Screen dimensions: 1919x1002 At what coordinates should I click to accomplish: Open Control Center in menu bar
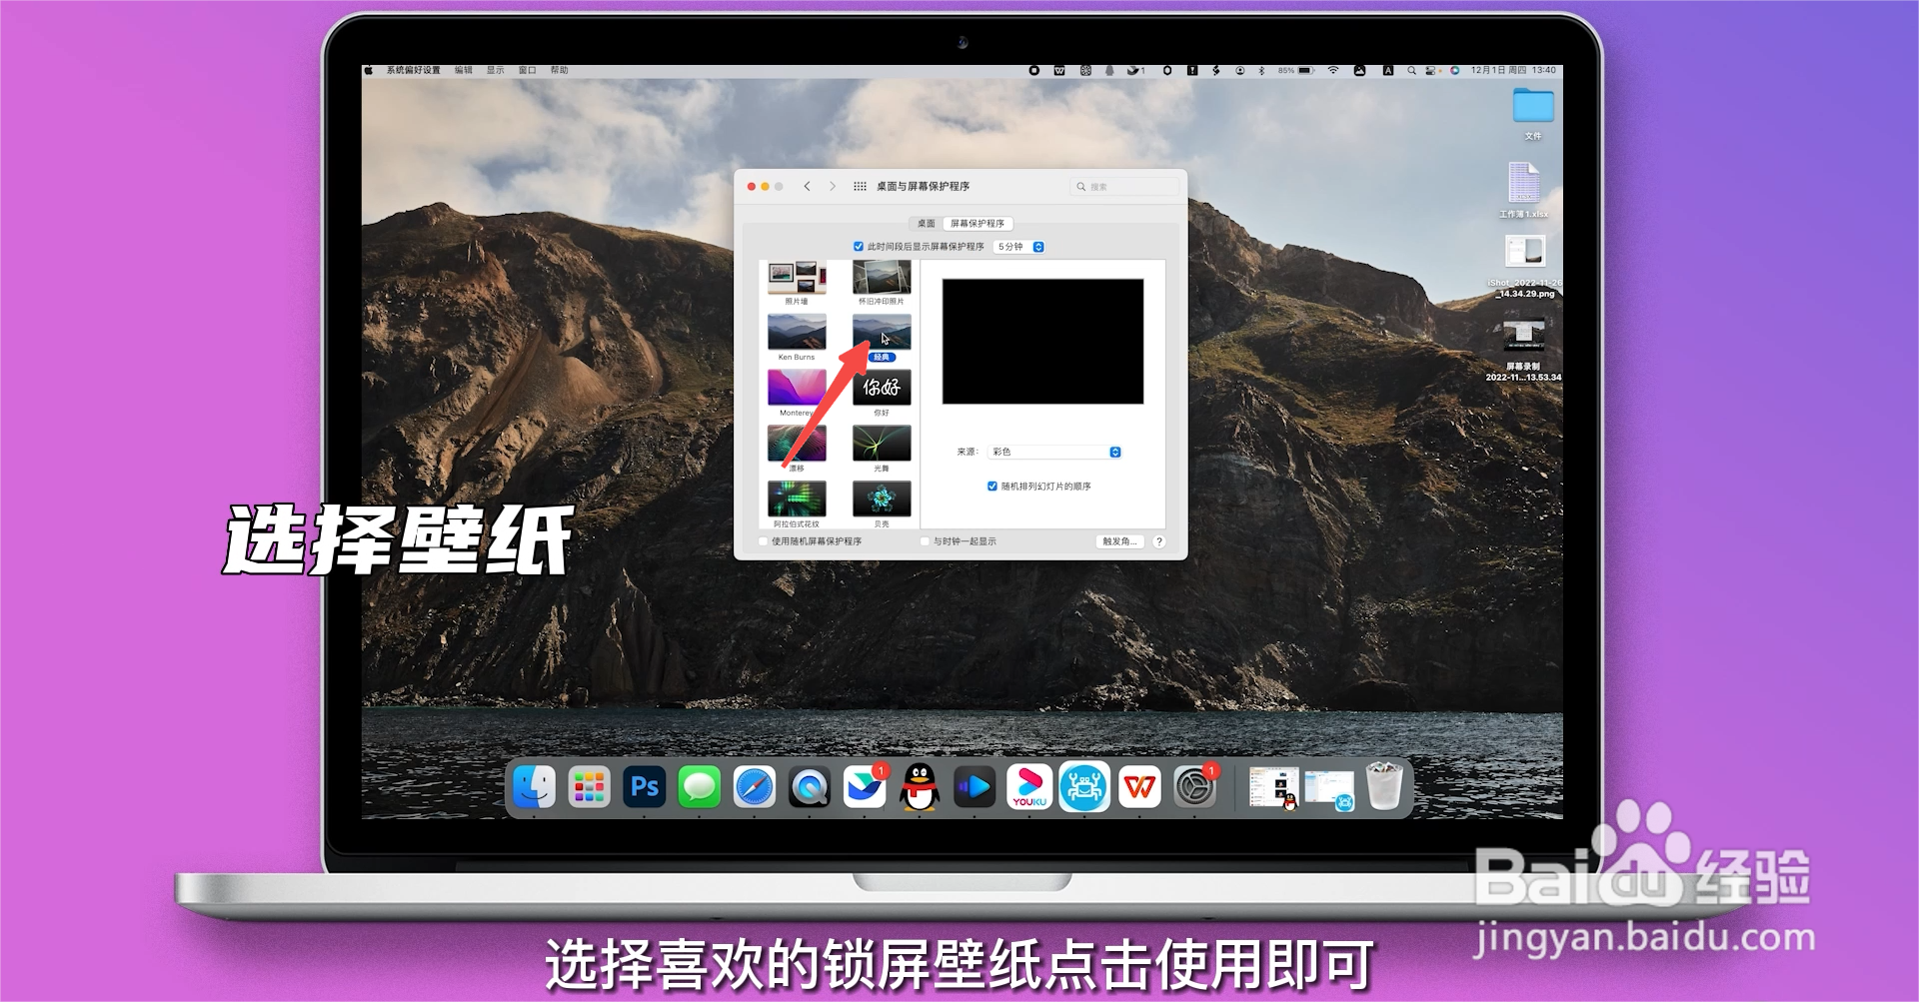pyautogui.click(x=1432, y=70)
